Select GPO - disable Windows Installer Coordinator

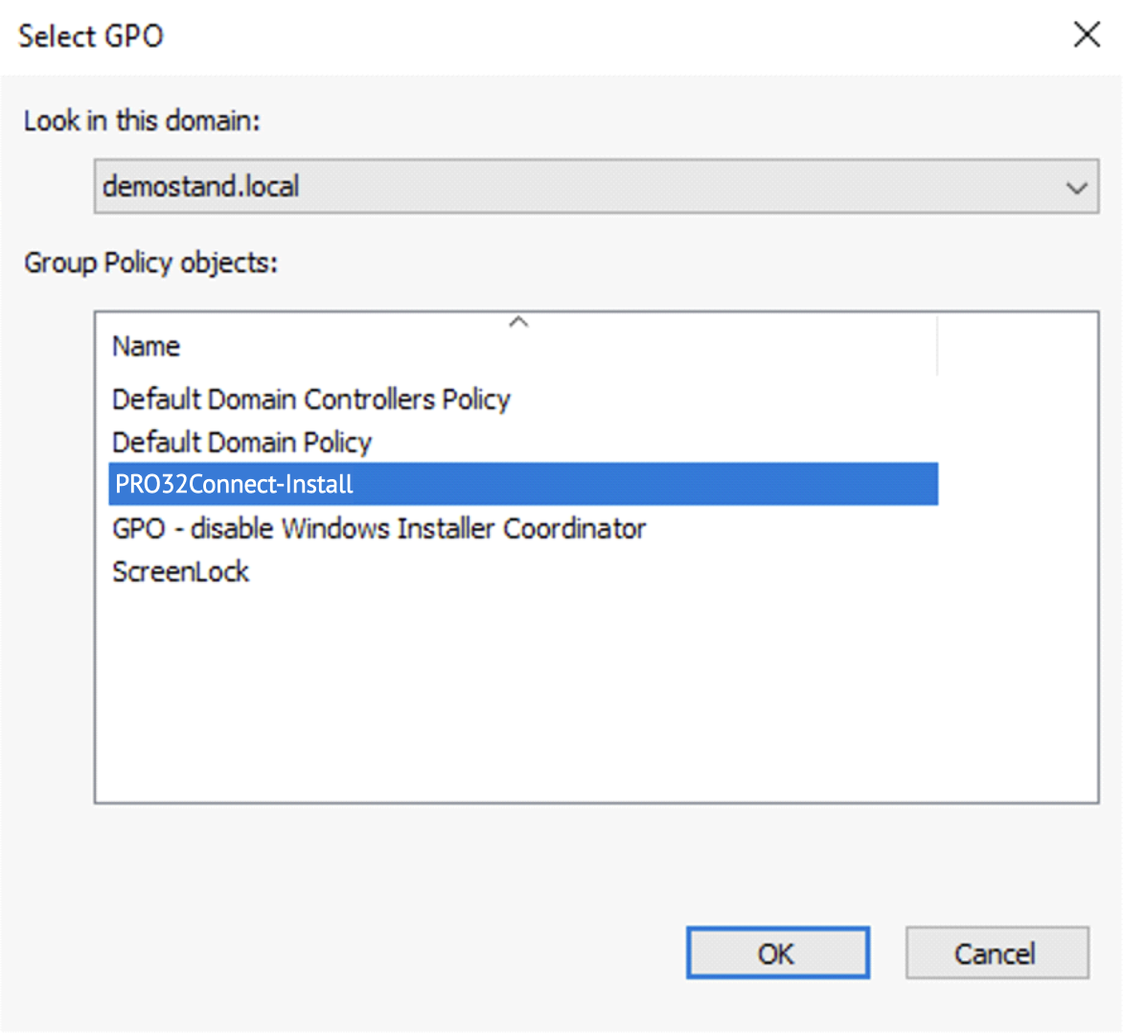pos(378,528)
